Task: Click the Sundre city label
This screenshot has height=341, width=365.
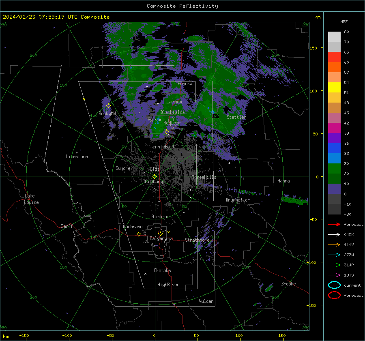Action: coord(123,168)
